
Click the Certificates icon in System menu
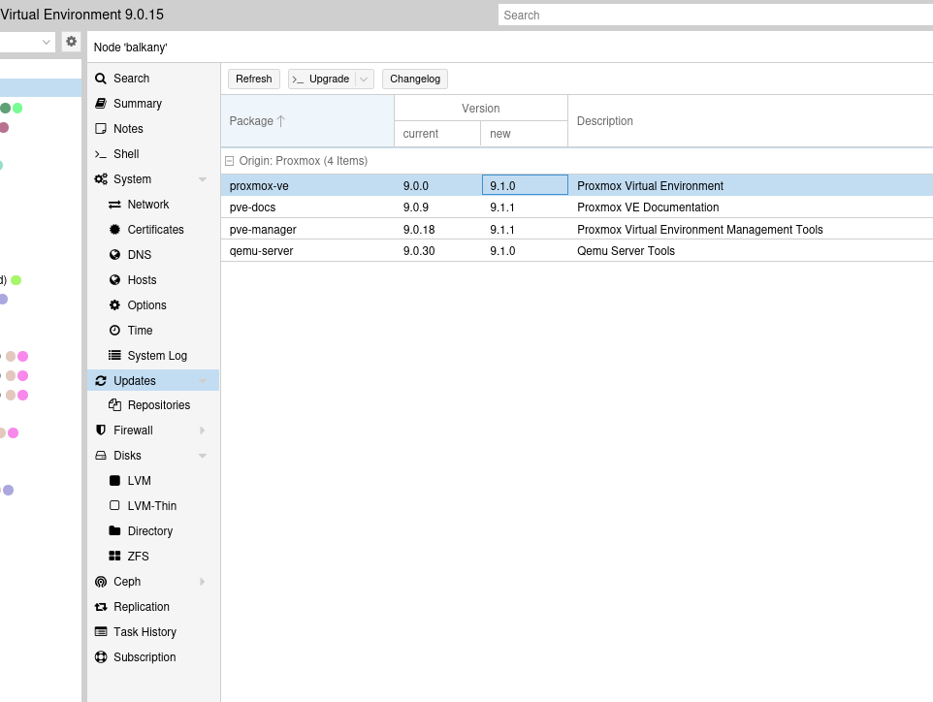click(114, 230)
